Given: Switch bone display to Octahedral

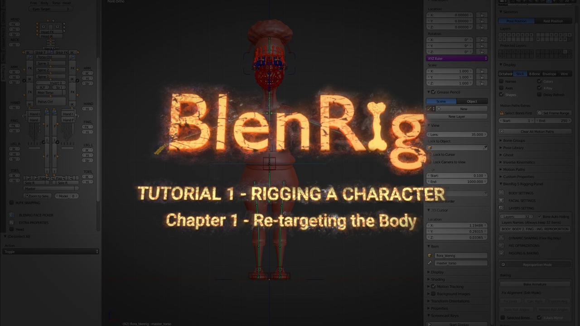Looking at the screenshot, I should pos(506,74).
